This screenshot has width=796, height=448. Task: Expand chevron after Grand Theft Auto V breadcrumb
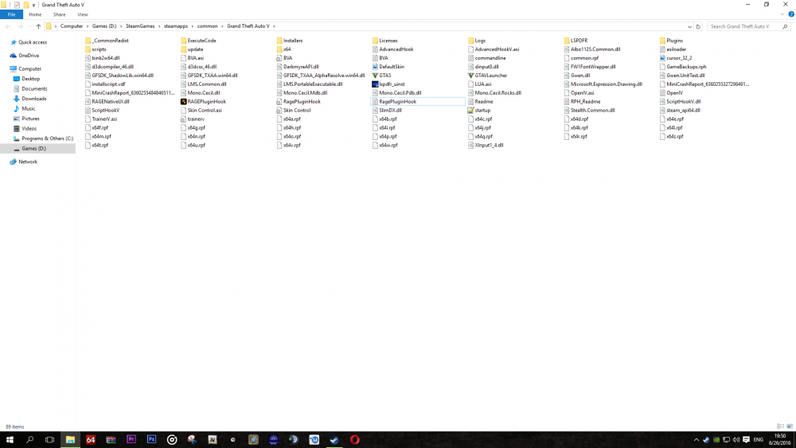[x=274, y=26]
